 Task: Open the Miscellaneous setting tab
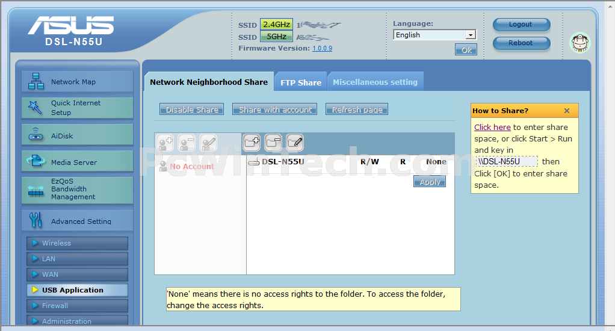(x=375, y=82)
